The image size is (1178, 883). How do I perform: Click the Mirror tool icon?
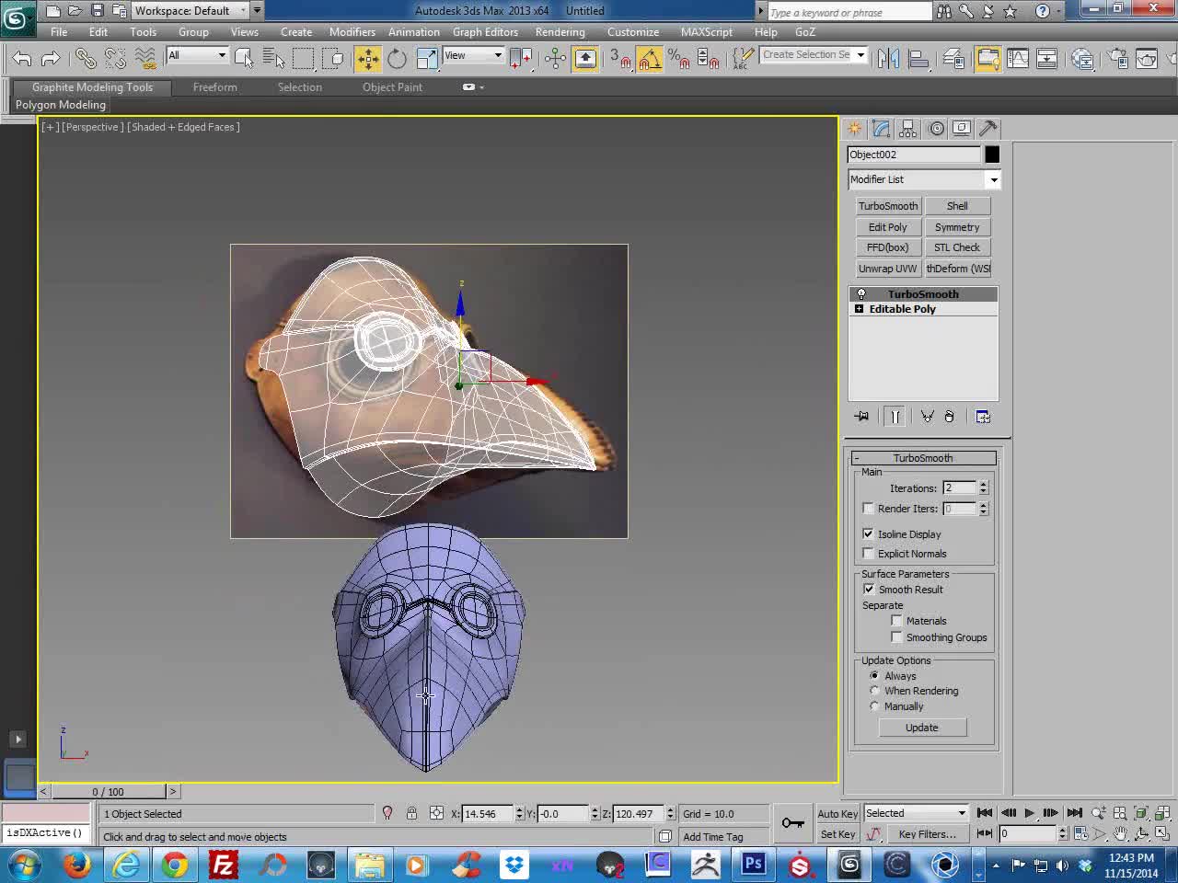[x=888, y=59]
